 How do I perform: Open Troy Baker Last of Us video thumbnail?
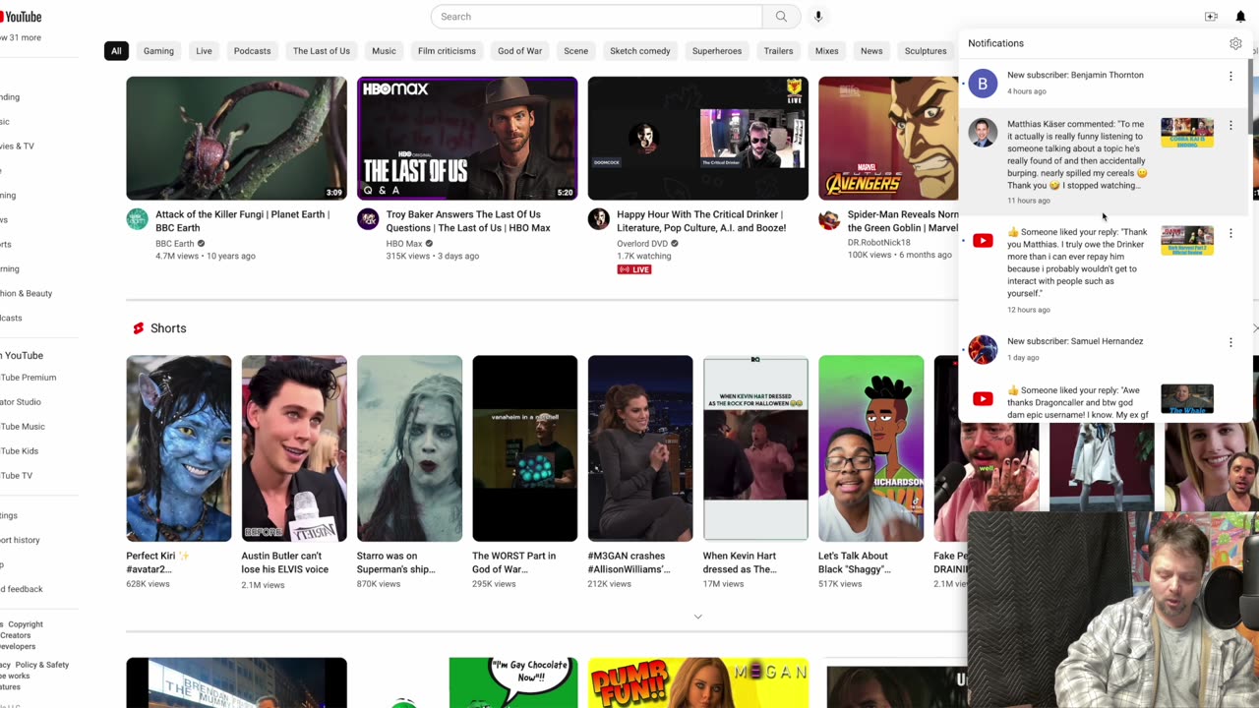(x=467, y=139)
